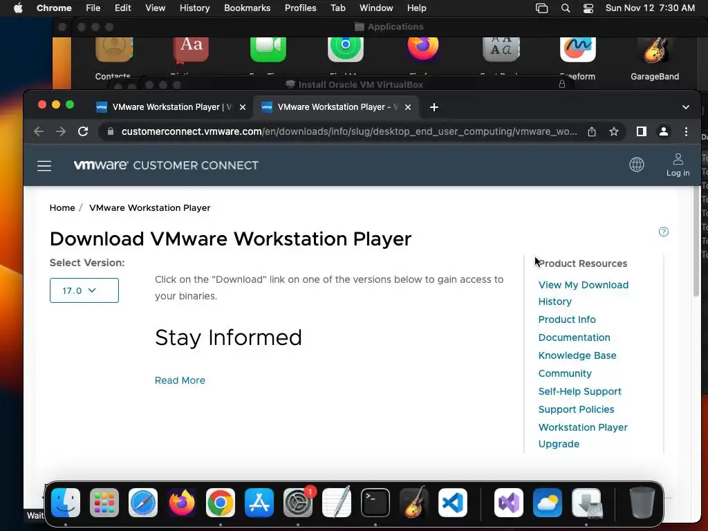Open the Chrome profile avatar
The width and height of the screenshot is (708, 531).
pos(663,131)
